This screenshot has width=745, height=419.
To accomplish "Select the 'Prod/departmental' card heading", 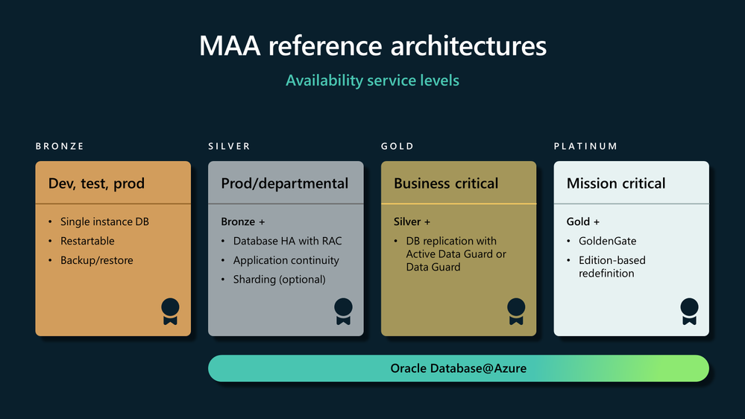I will click(x=285, y=183).
